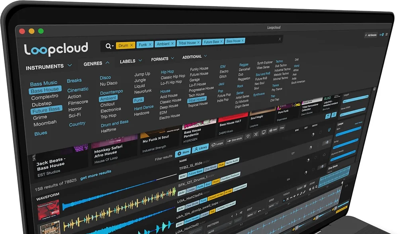This screenshot has height=234, width=403.
Task: Select the Dubstep genre
Action: (x=42, y=104)
